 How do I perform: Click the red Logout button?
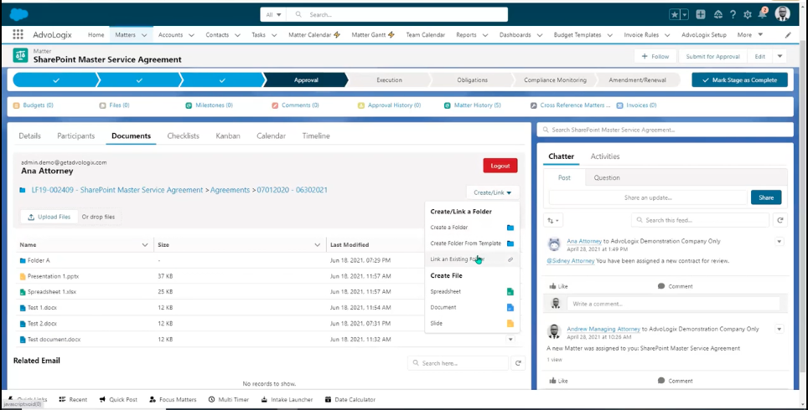pos(500,166)
